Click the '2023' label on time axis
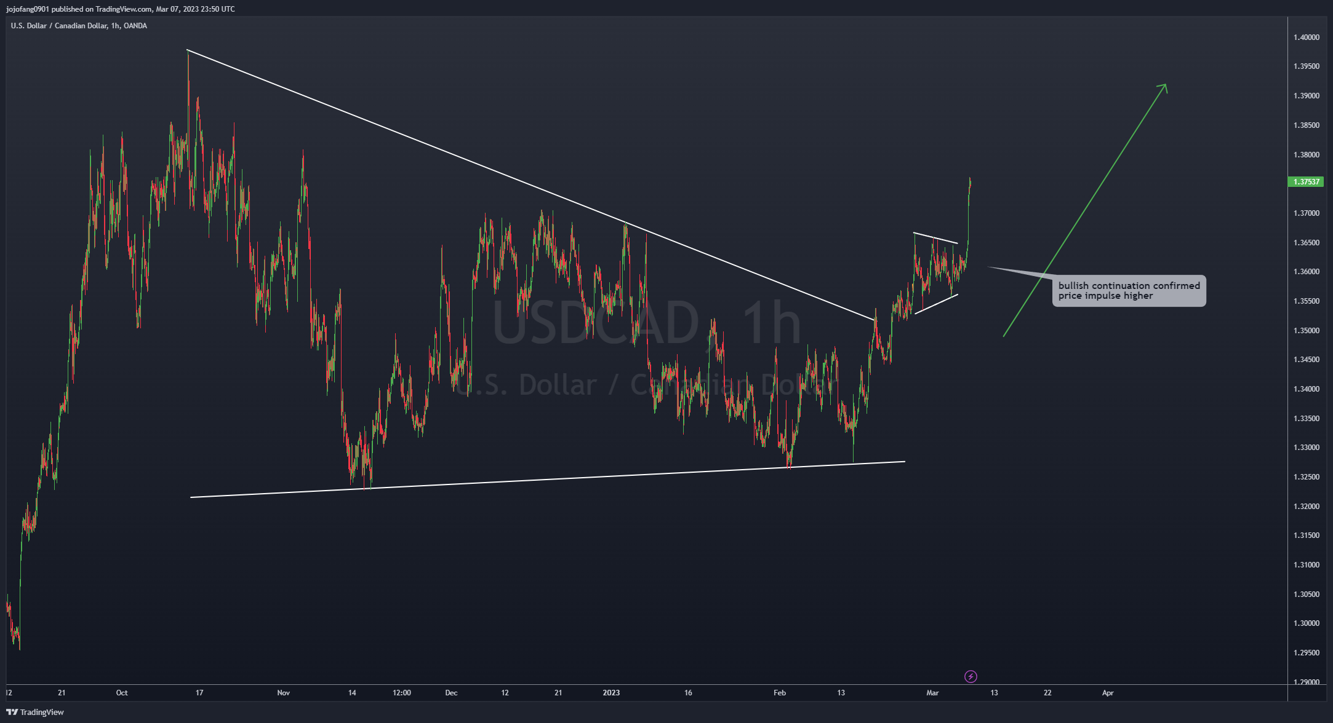 (611, 693)
